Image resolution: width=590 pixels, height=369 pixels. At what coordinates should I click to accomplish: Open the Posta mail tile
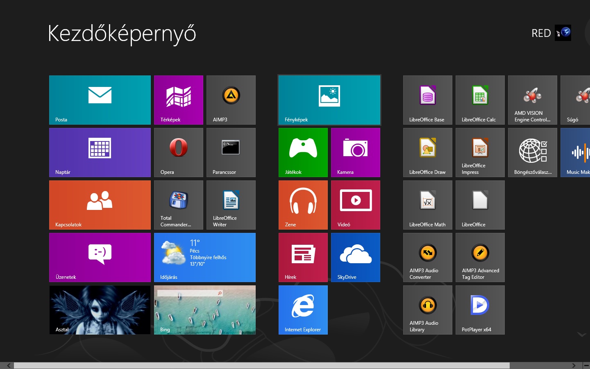tap(100, 100)
